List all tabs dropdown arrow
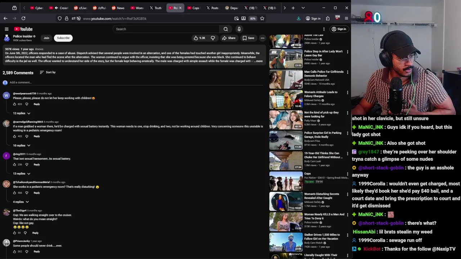Screen dimensions: 461x259 click(303, 8)
